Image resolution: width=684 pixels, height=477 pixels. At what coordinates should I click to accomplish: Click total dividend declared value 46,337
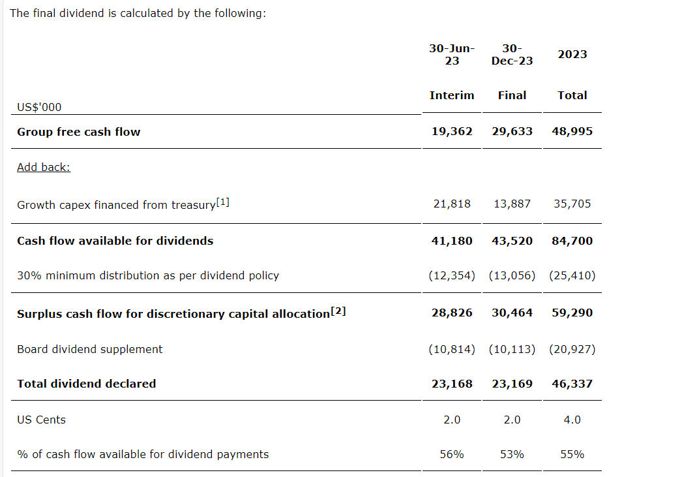[572, 384]
